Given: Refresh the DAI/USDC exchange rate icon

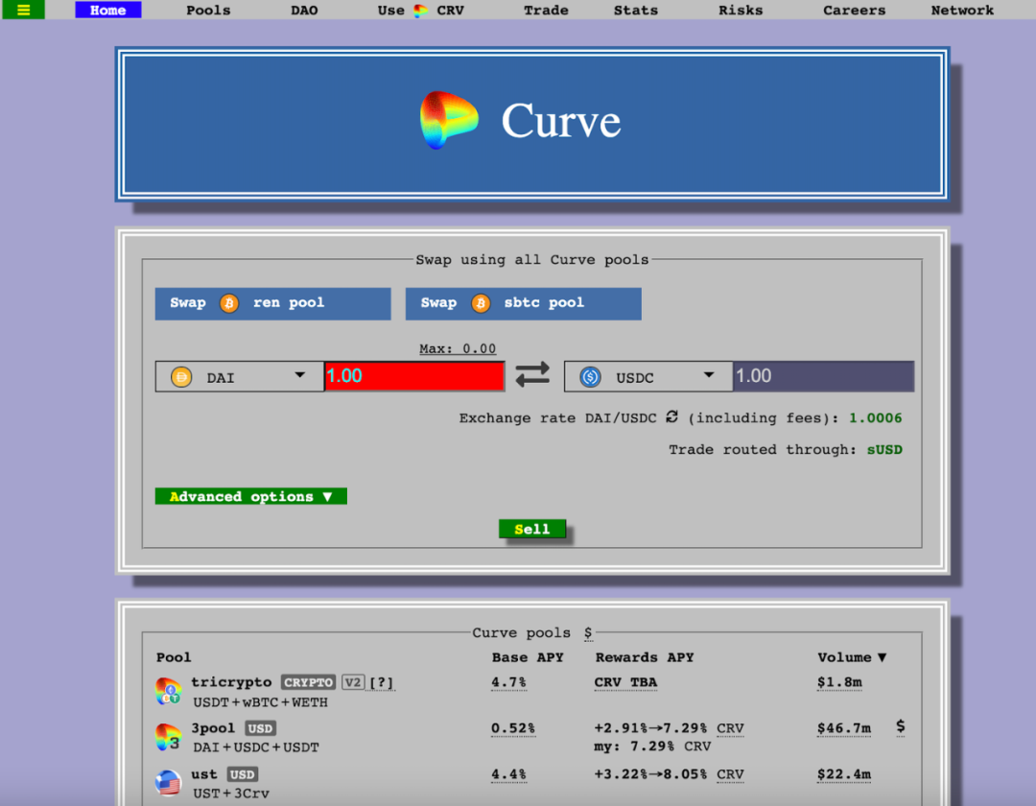Looking at the screenshot, I should pyautogui.click(x=671, y=417).
